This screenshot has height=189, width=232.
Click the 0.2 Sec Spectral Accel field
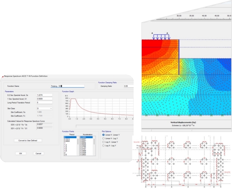point(44,95)
